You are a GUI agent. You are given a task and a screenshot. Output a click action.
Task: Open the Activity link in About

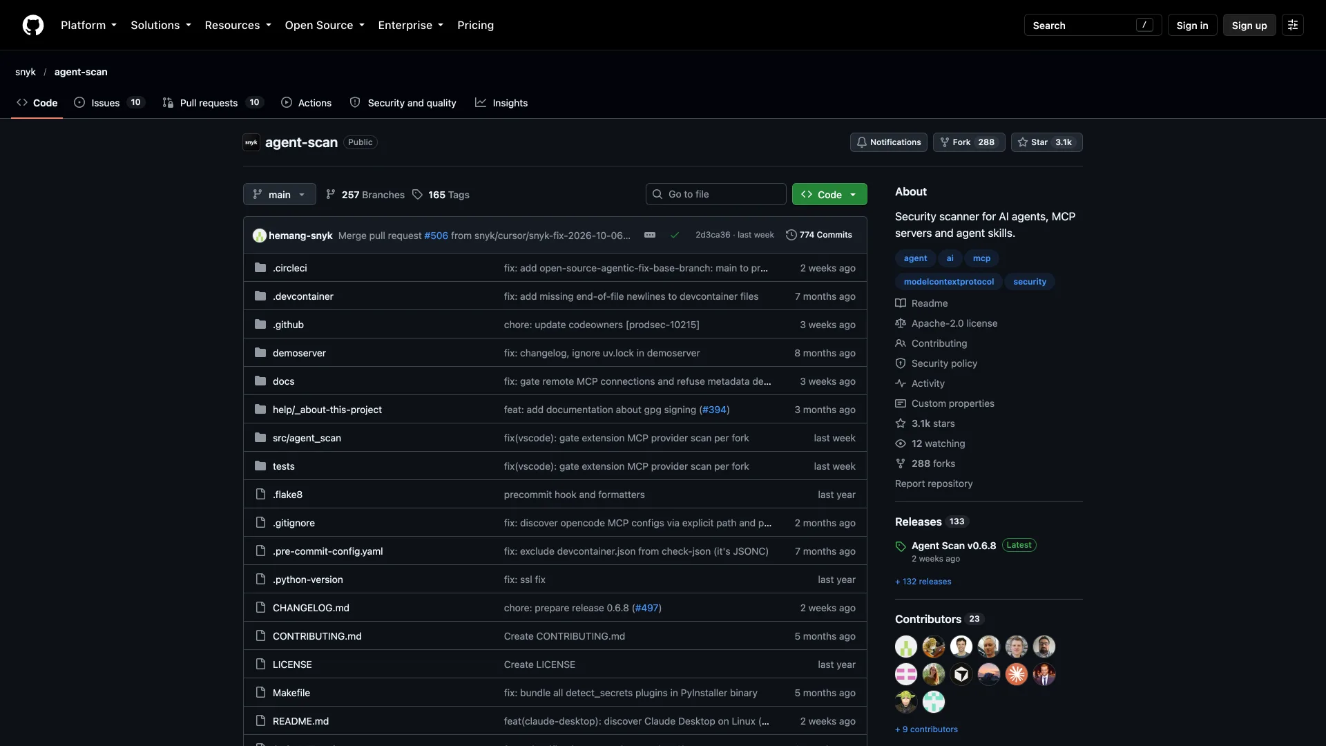click(920, 383)
